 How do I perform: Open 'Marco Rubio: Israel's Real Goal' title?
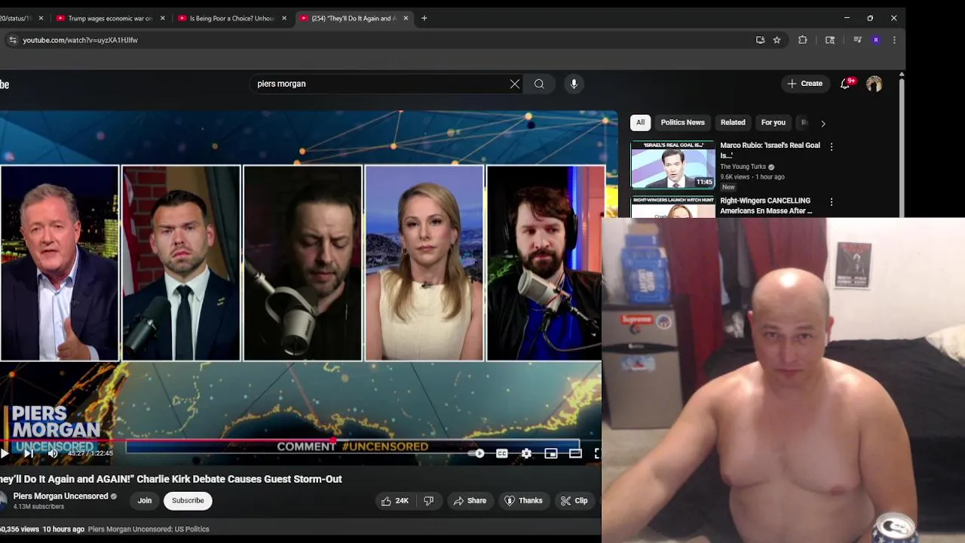pos(770,150)
